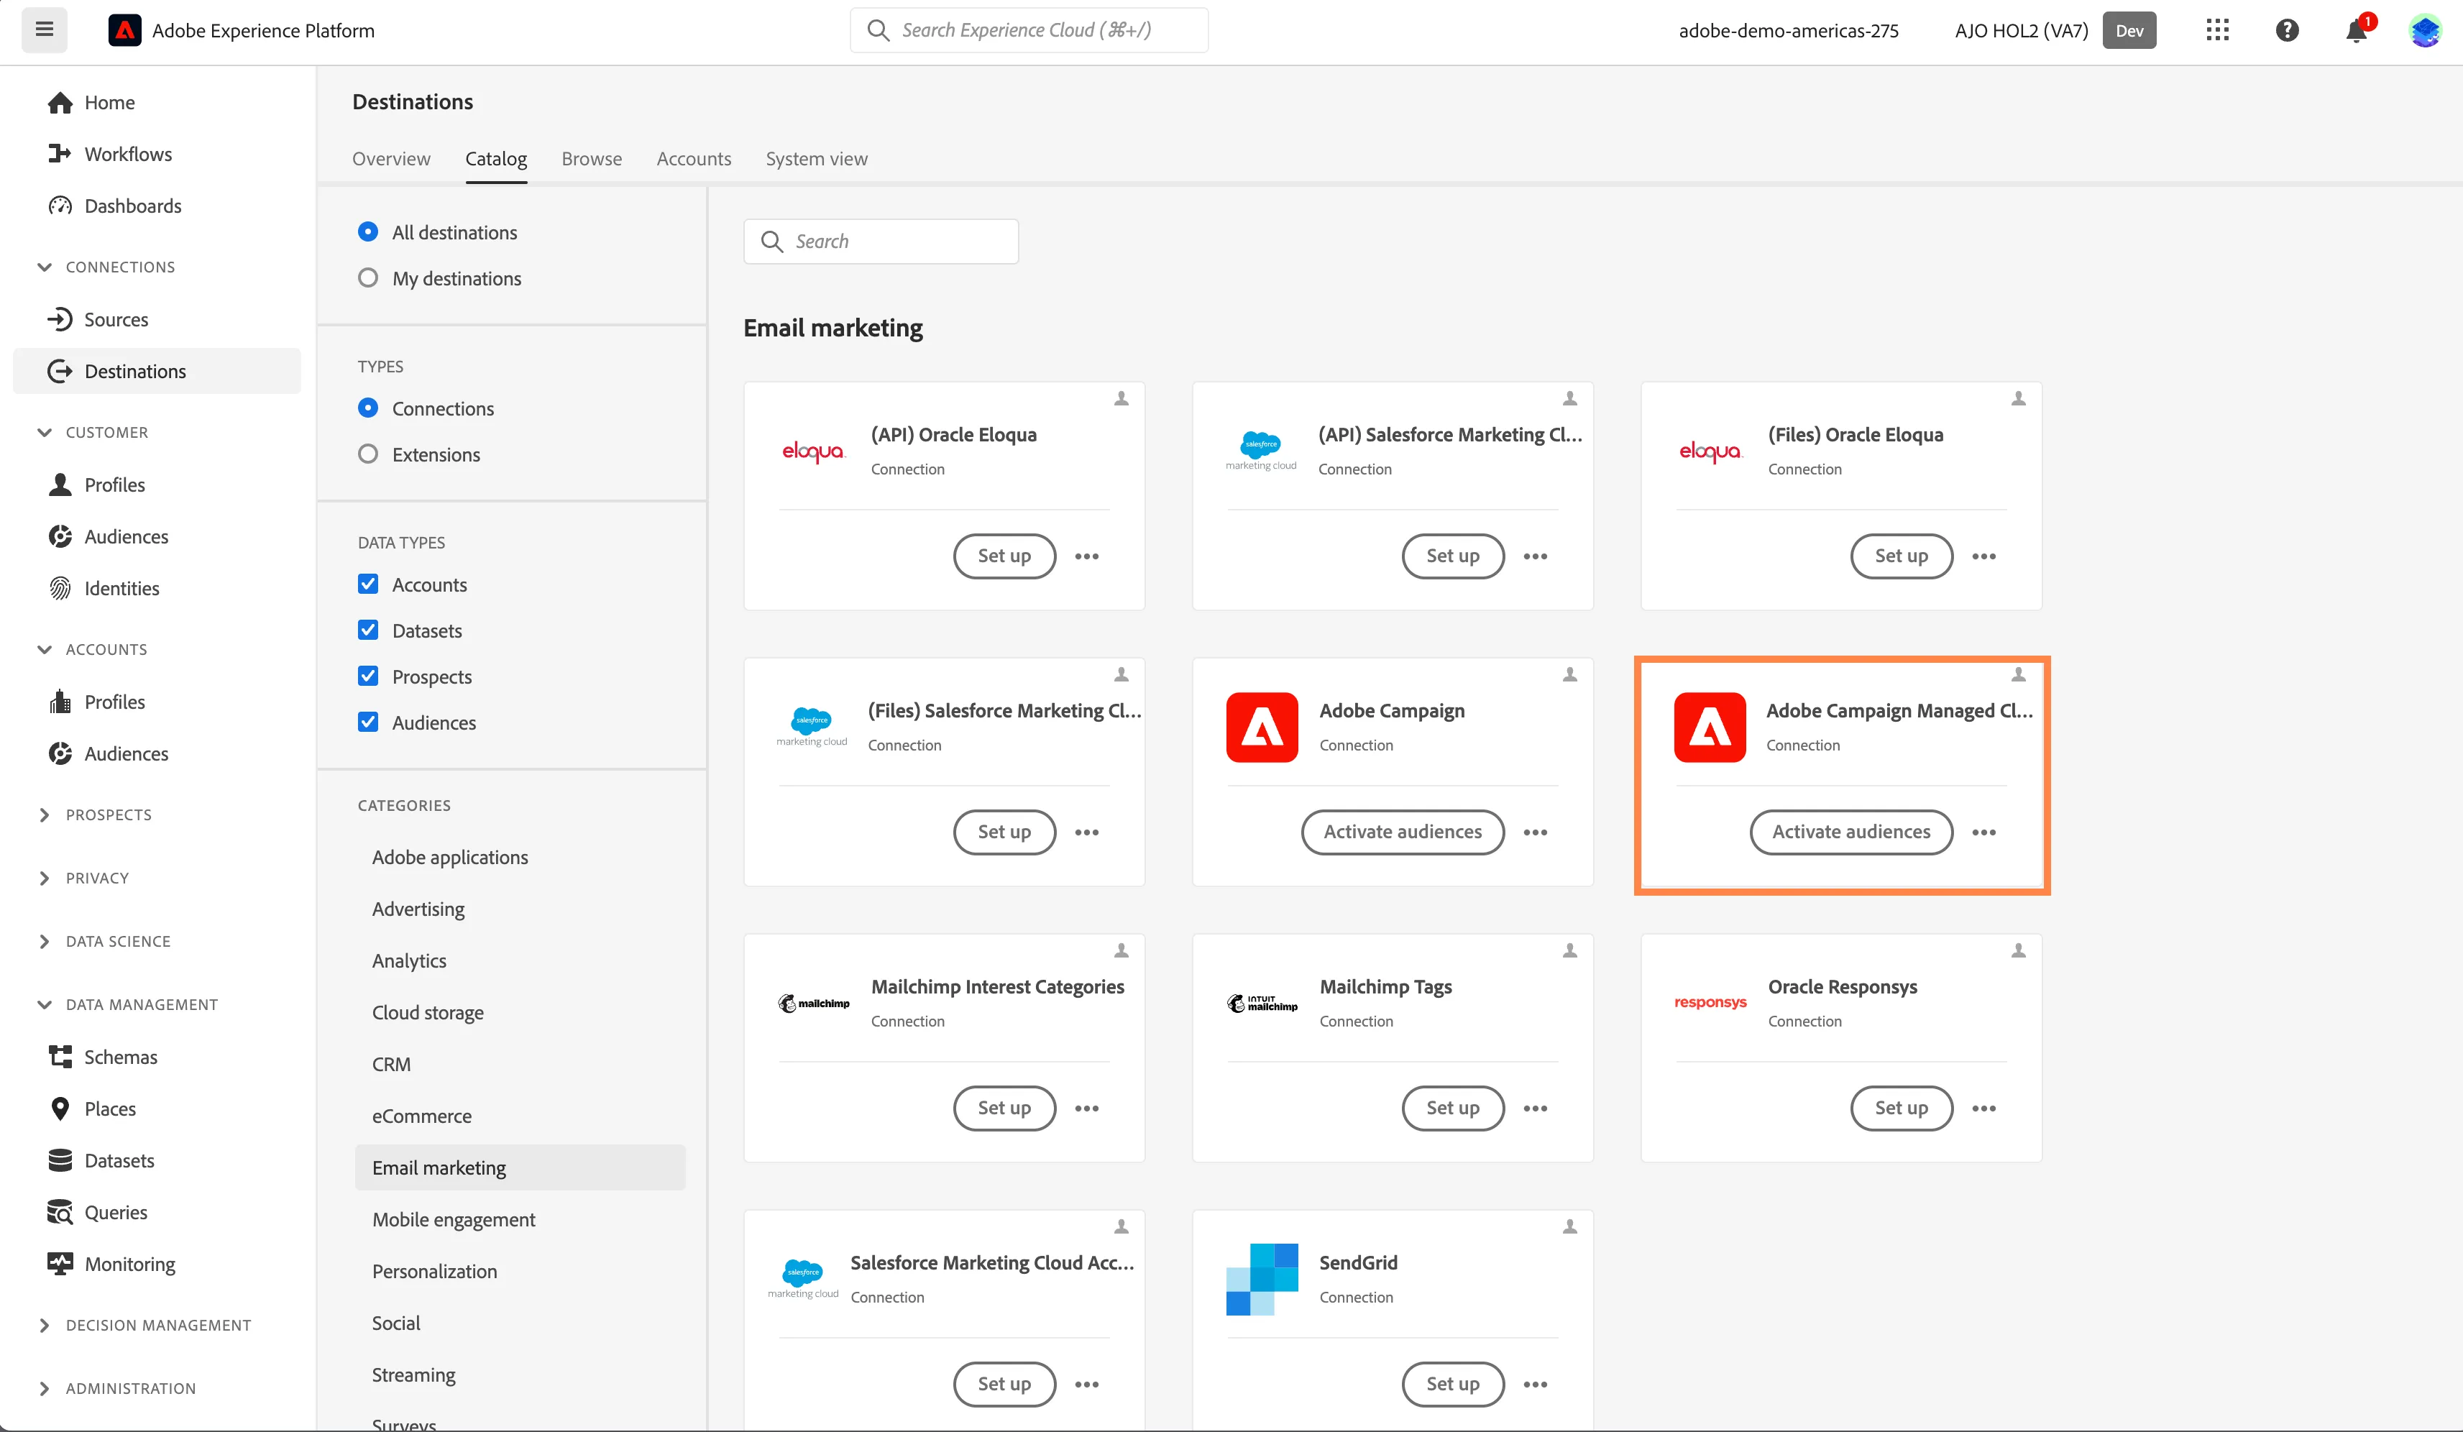Screen dimensions: 2463x1432
Task: Focus the Search Experience Cloud field
Action: pos(1028,30)
